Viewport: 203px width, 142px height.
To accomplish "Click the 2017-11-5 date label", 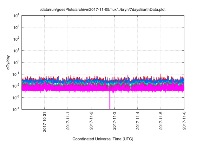I will [x=161, y=120].
